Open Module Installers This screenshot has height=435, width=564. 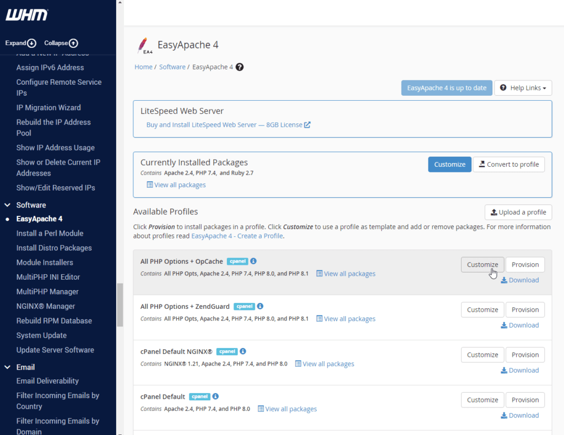pos(45,263)
